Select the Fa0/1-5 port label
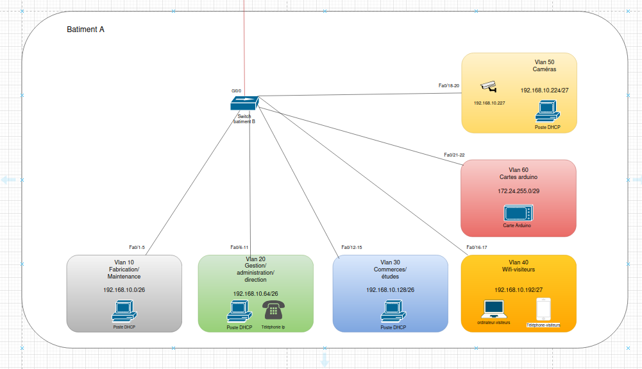The width and height of the screenshot is (642, 369). point(137,247)
